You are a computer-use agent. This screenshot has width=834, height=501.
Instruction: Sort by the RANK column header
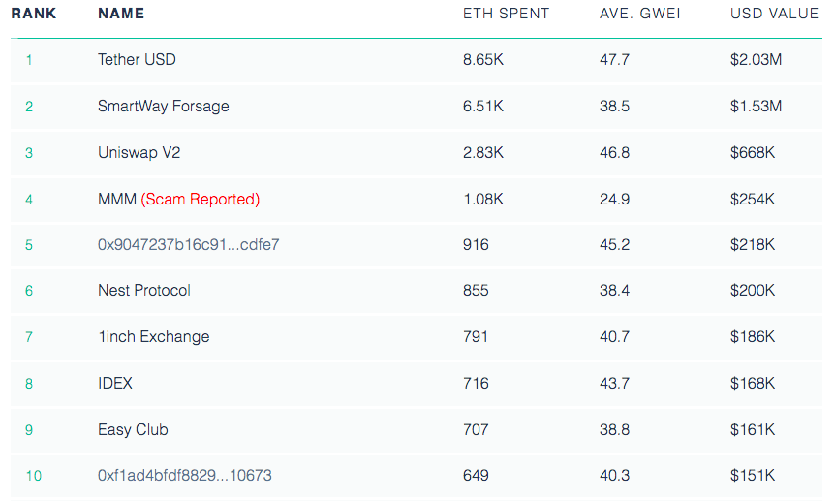pyautogui.click(x=34, y=14)
